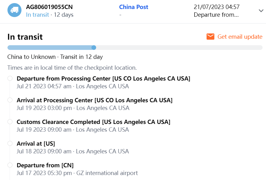Click the Departure from [CN] event title
Screen dimensions: 266x180
point(45,165)
